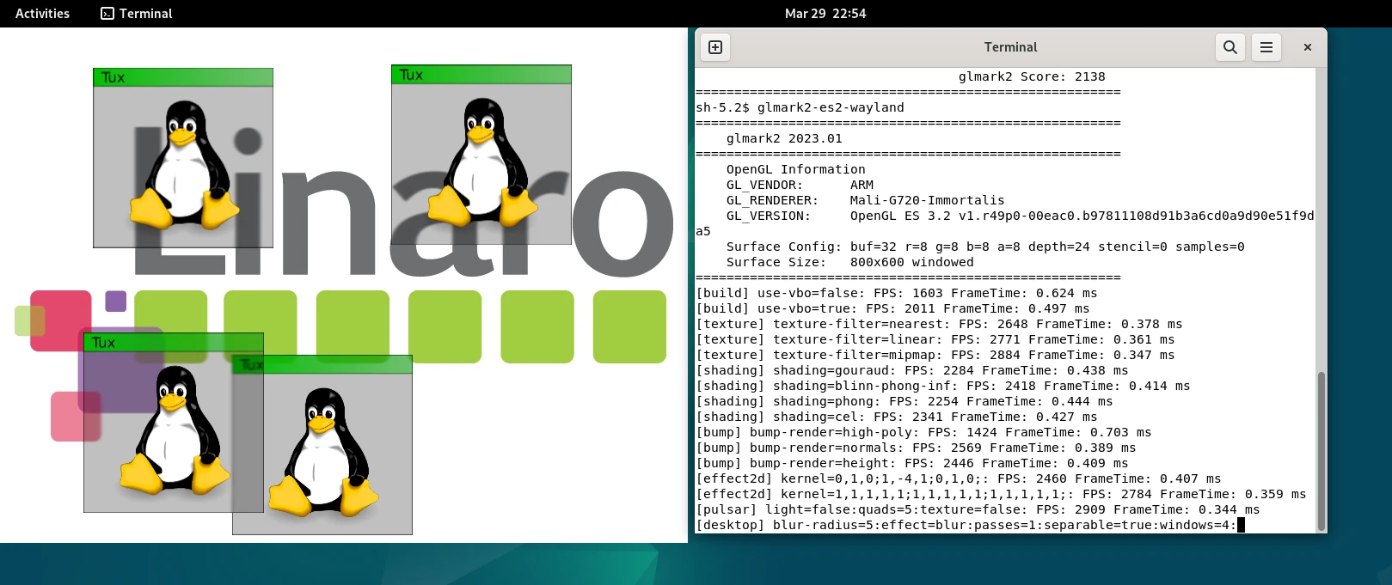Click the '[build] use-vbo=false' result line
Image resolution: width=1392 pixels, height=585 pixels.
coord(897,293)
